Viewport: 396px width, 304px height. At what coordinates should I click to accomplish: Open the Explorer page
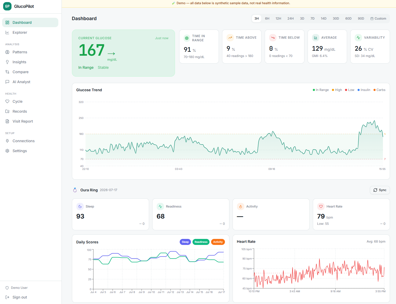[x=30, y=32]
